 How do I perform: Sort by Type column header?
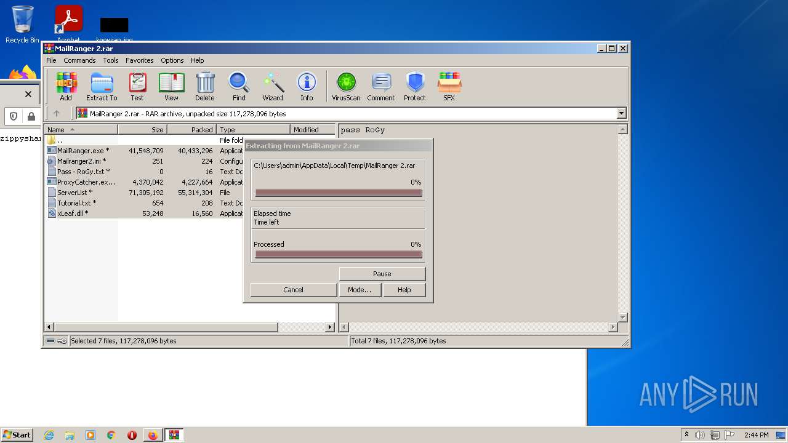pos(254,130)
